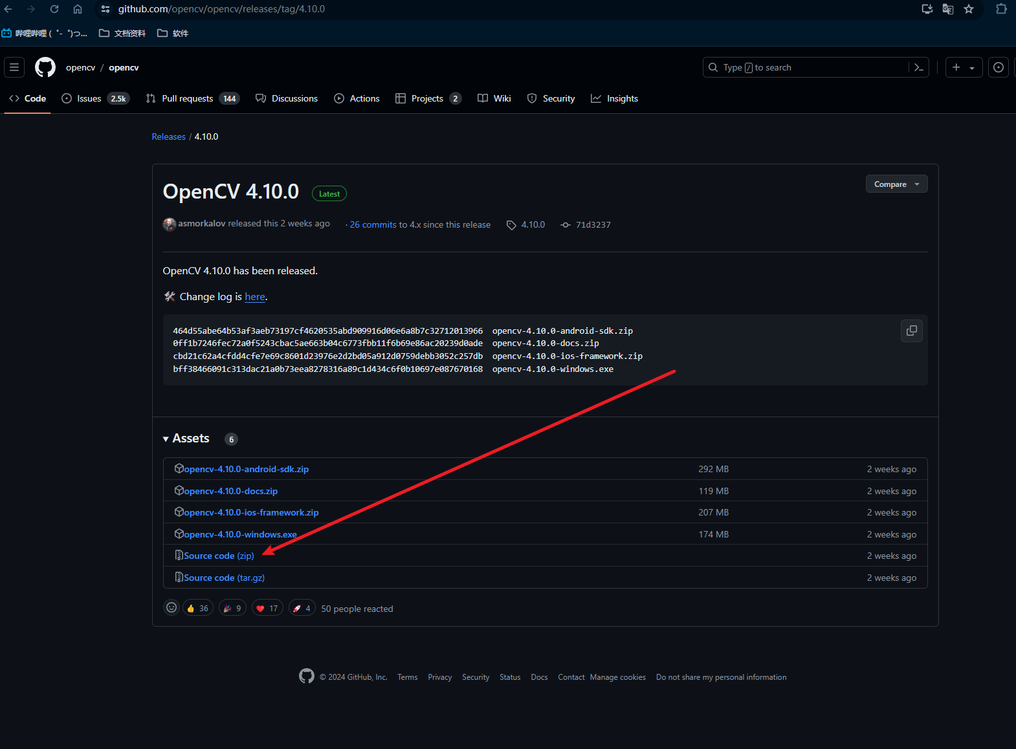Screen dimensions: 1016x749
Task: Bookmark this page with star icon
Action: point(969,9)
